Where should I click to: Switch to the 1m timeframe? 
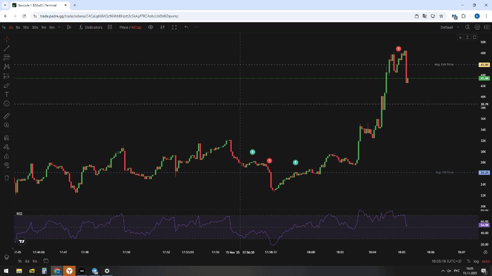click(x=43, y=27)
